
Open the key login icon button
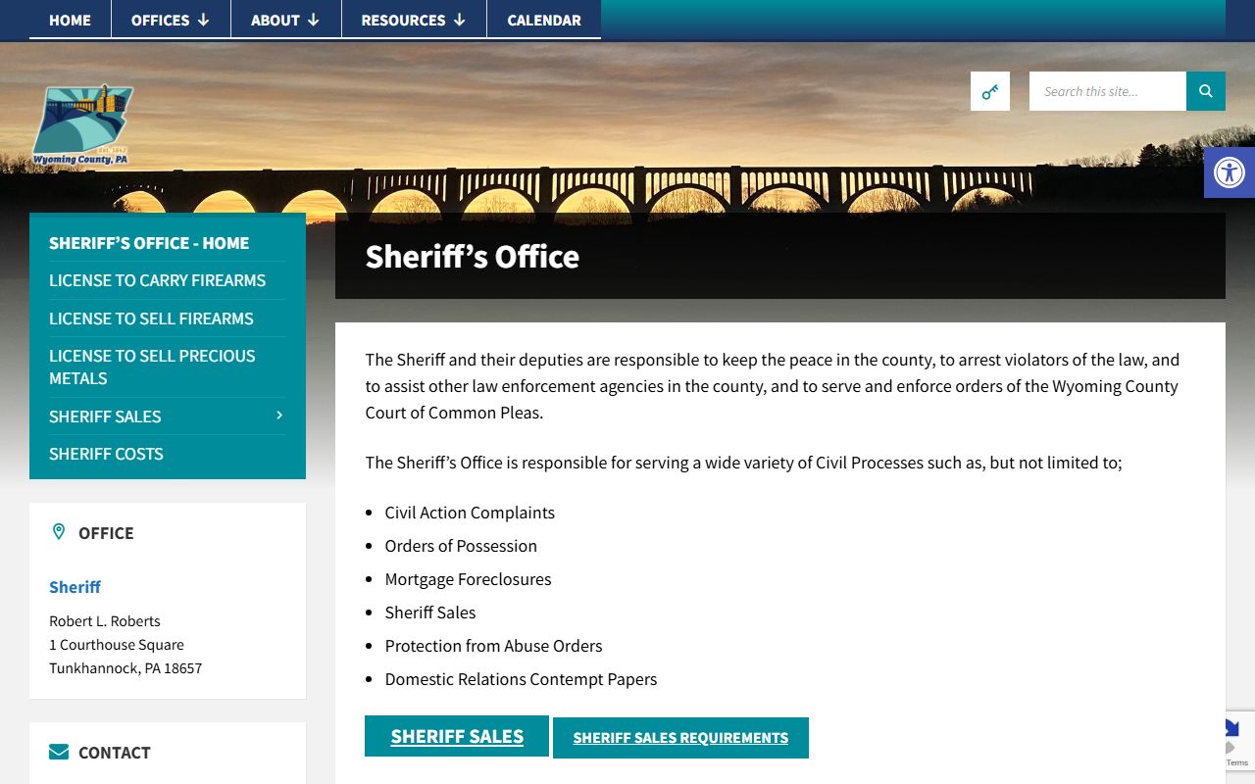click(990, 91)
